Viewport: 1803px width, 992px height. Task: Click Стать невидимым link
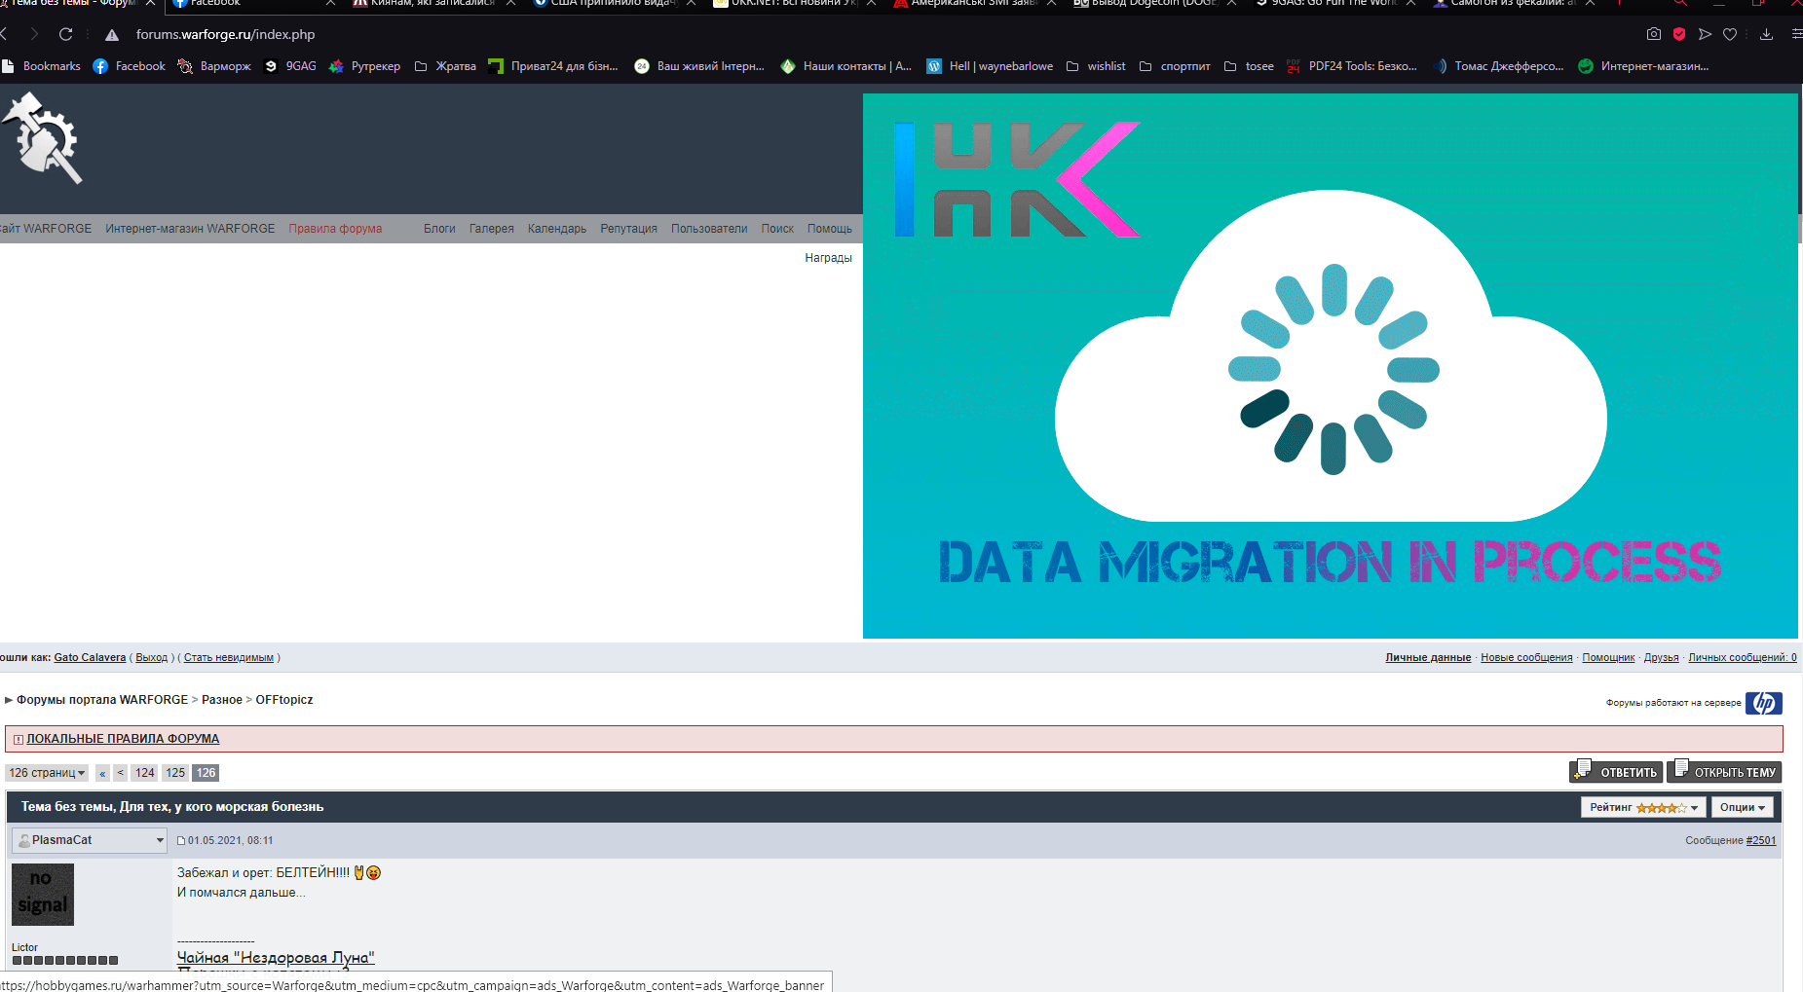click(229, 657)
